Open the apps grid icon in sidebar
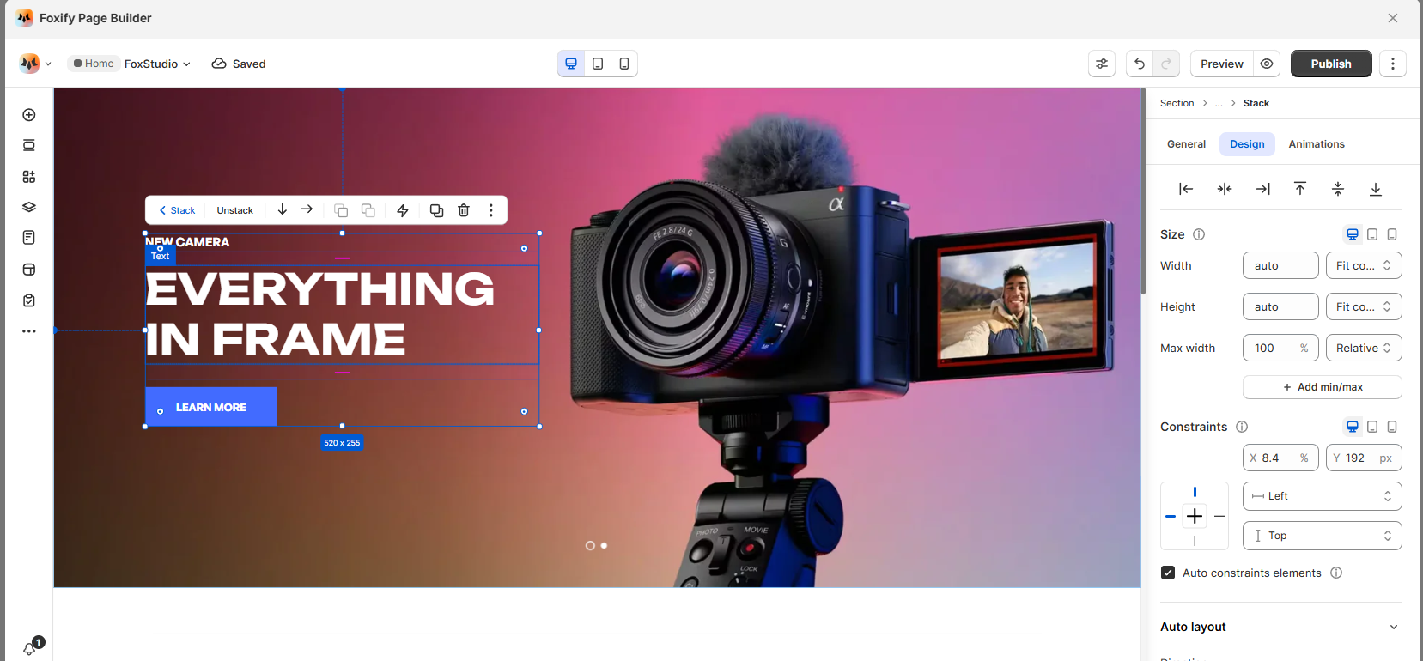The height and width of the screenshot is (661, 1423). click(29, 177)
